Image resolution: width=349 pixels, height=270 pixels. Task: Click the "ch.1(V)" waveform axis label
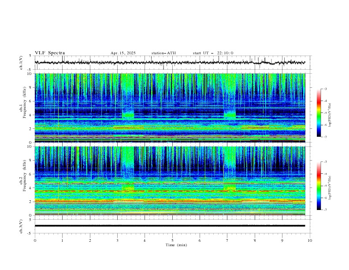pos(21,63)
